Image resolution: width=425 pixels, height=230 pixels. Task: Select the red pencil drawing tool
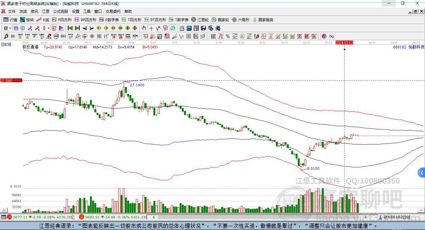(x=6, y=37)
